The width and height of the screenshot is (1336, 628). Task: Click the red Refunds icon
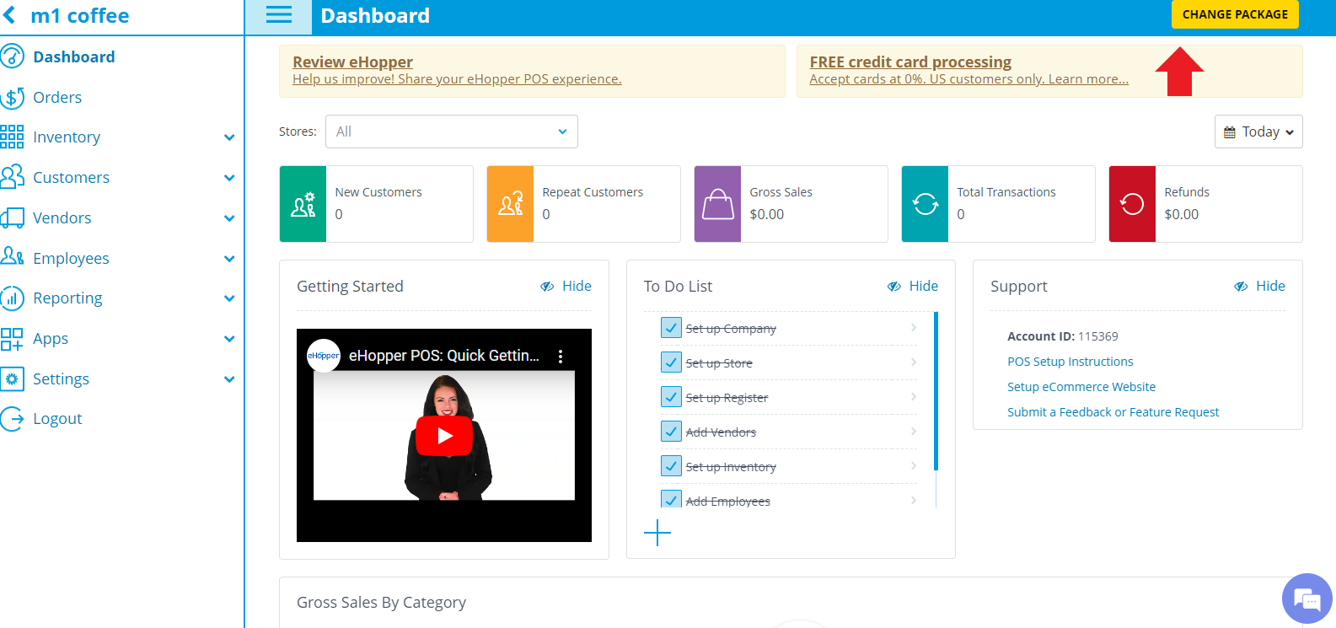tap(1132, 204)
